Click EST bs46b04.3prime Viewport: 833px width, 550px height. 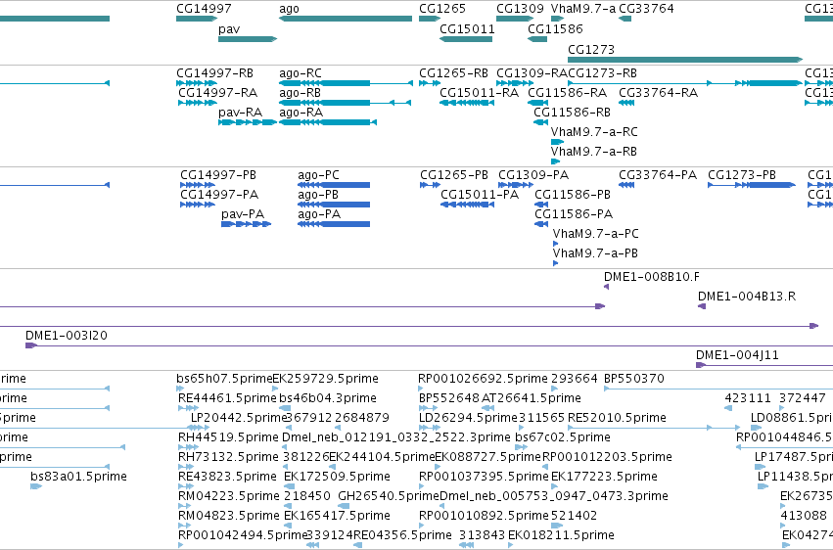[328, 398]
